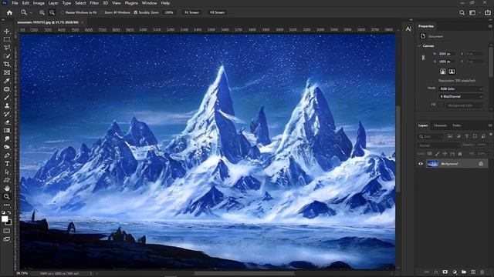Open the Image menu
Viewport: 494px width, 277px height.
(39, 3)
